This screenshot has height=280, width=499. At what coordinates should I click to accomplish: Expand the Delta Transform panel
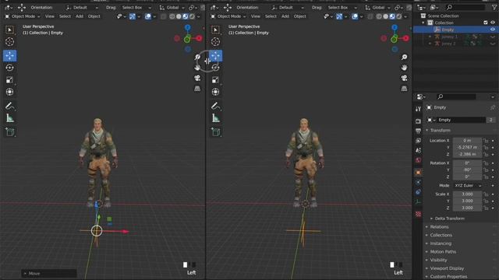click(x=449, y=219)
